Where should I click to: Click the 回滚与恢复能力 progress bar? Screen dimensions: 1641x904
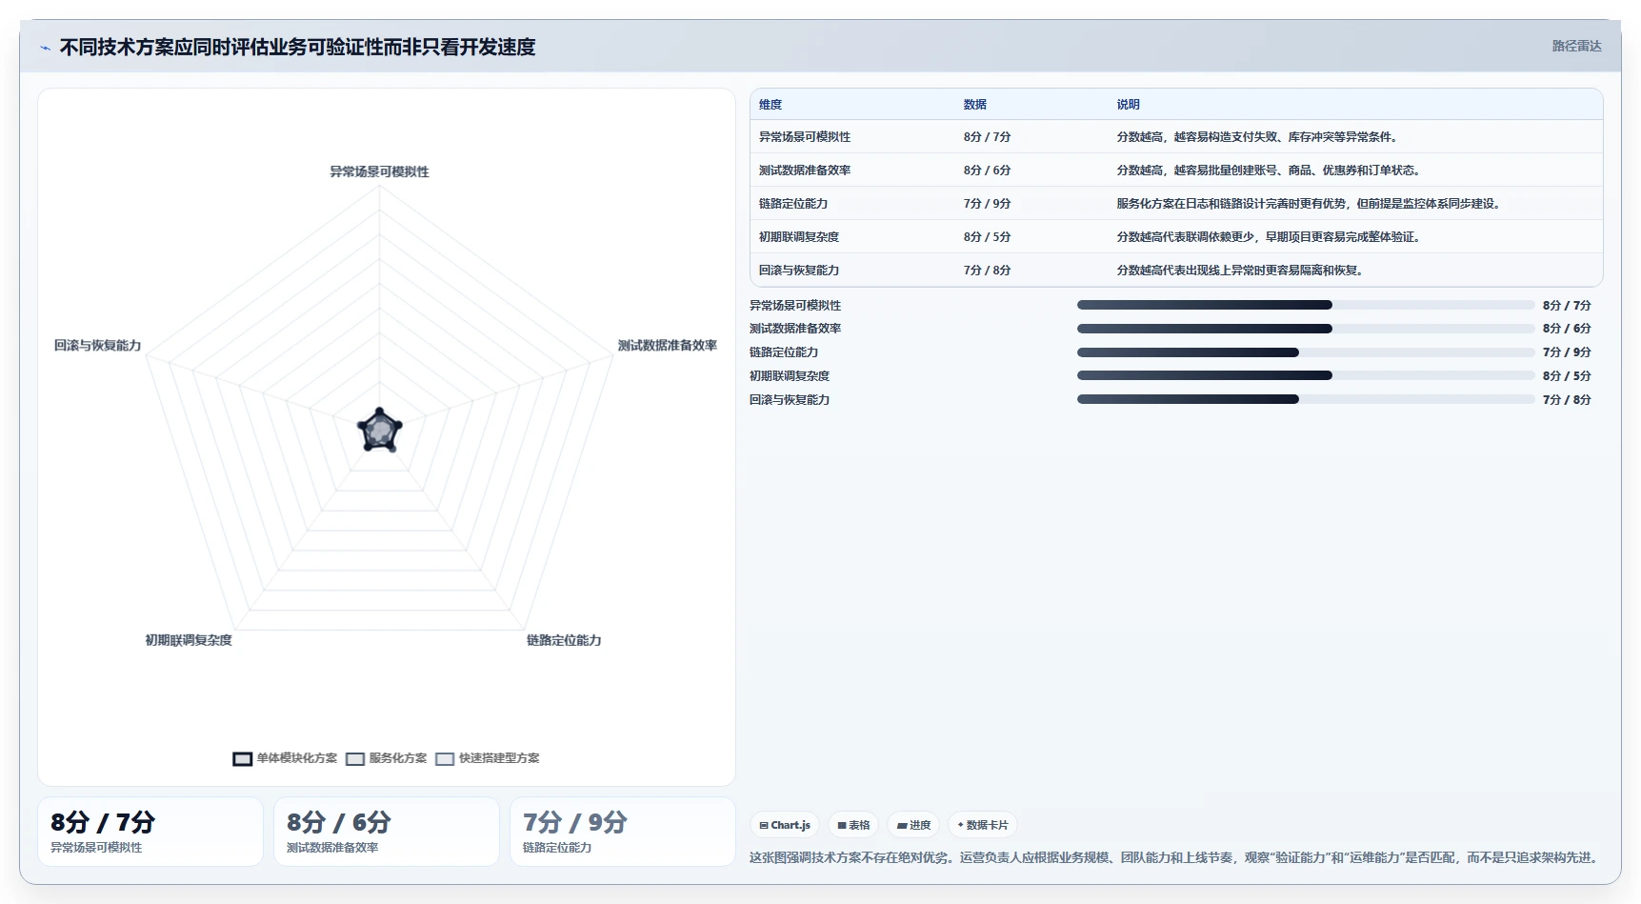(x=1306, y=399)
